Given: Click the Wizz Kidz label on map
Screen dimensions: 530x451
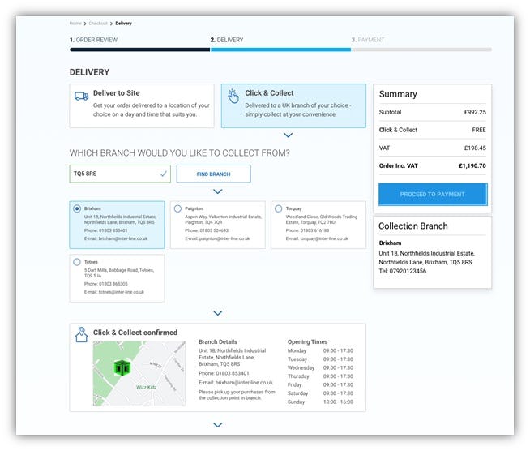Looking at the screenshot, I should pyautogui.click(x=147, y=387).
